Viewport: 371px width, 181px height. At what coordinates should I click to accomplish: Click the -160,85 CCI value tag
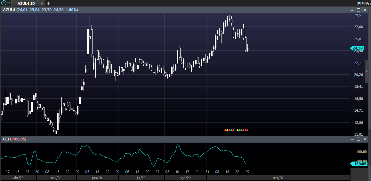click(x=358, y=164)
